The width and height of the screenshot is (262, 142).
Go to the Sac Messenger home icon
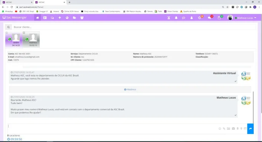[x=38, y=18]
